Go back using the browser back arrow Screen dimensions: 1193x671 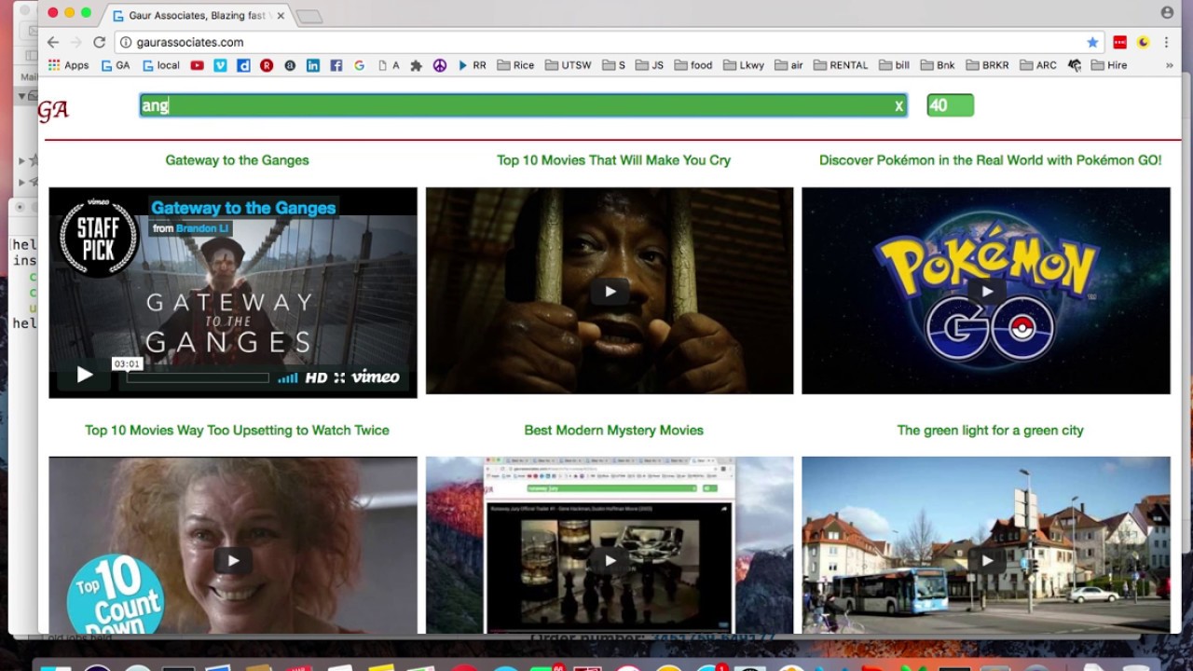(x=53, y=42)
